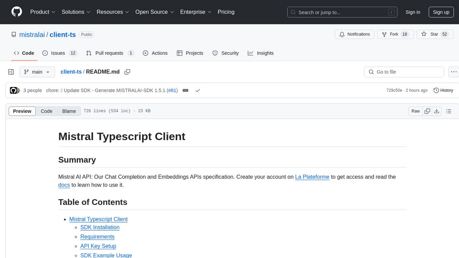Select the Code view
The width and height of the screenshot is (459, 258).
tap(47, 111)
